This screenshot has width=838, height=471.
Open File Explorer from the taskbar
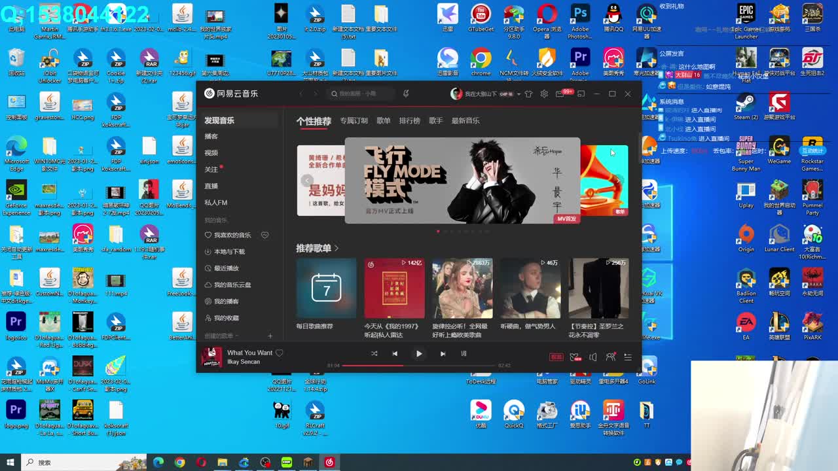(x=223, y=462)
